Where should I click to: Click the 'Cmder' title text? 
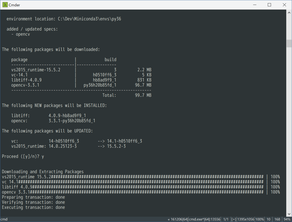click(14, 5)
